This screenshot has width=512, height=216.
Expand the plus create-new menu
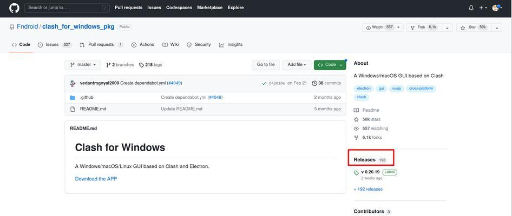click(x=483, y=8)
